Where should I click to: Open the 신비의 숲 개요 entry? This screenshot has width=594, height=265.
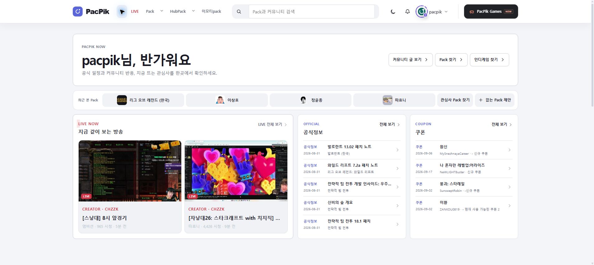[352, 206]
